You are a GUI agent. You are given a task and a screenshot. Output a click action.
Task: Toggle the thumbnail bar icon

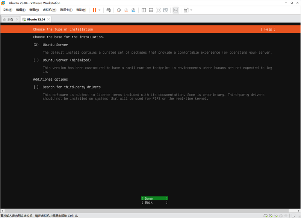151,10
